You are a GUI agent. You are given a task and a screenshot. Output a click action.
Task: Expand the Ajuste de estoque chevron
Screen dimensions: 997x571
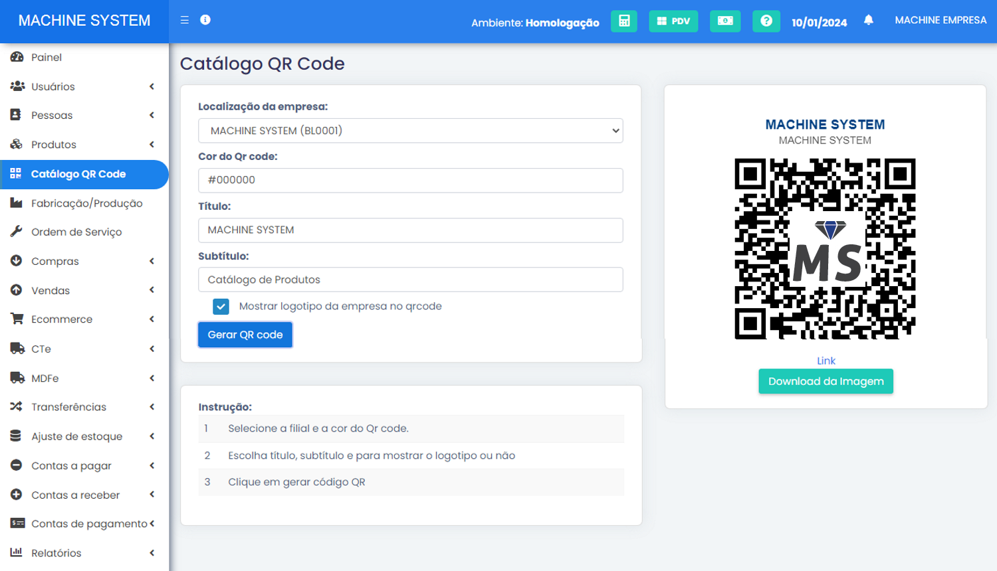(x=152, y=436)
